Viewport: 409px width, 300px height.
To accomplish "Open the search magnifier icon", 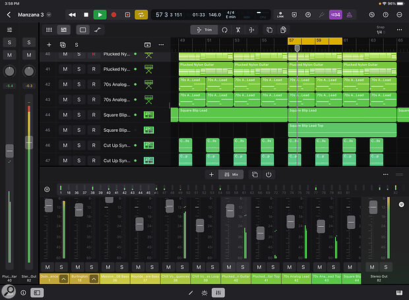I will point(9,291).
